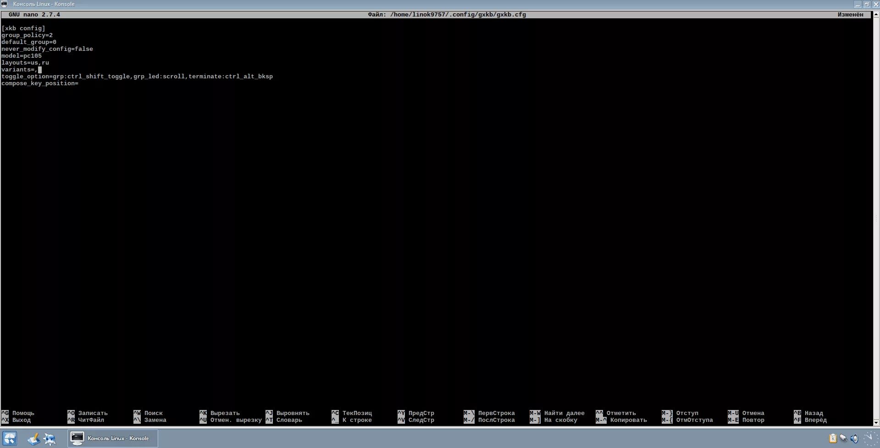
Task: Click the ^G Помощь shortcut label
Action: pos(18,413)
